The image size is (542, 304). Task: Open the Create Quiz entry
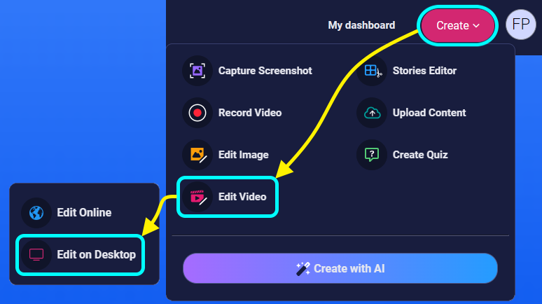[420, 155]
